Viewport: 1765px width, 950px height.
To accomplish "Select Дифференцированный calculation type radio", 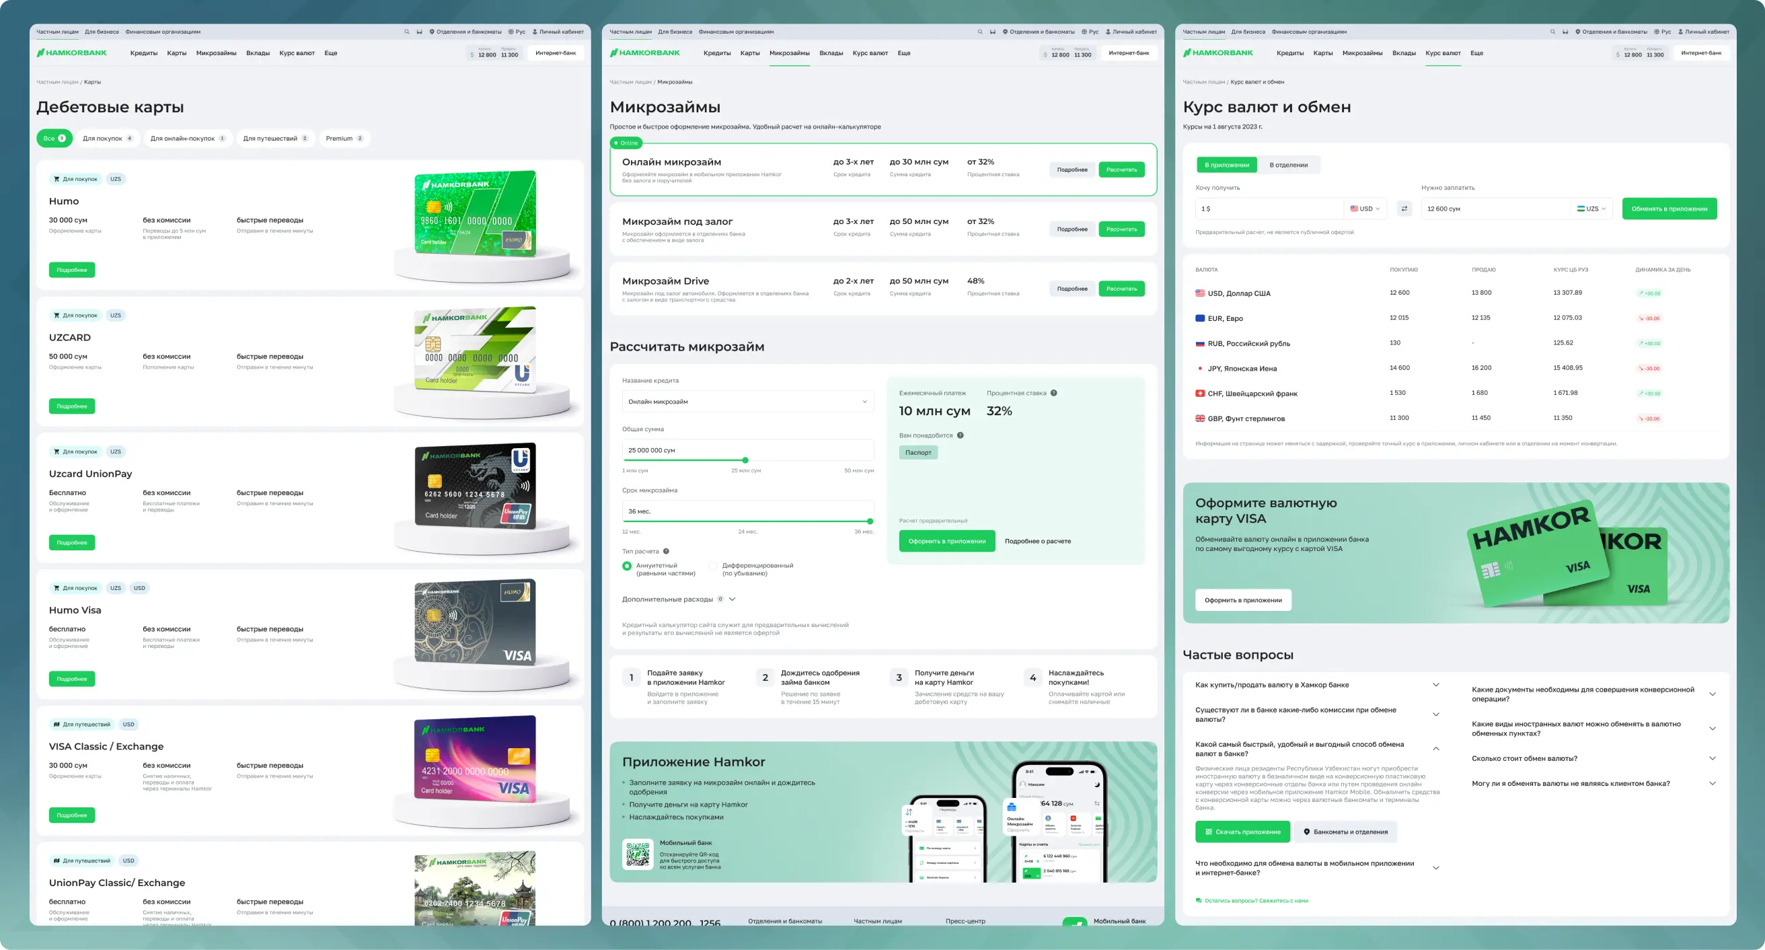I will (713, 566).
